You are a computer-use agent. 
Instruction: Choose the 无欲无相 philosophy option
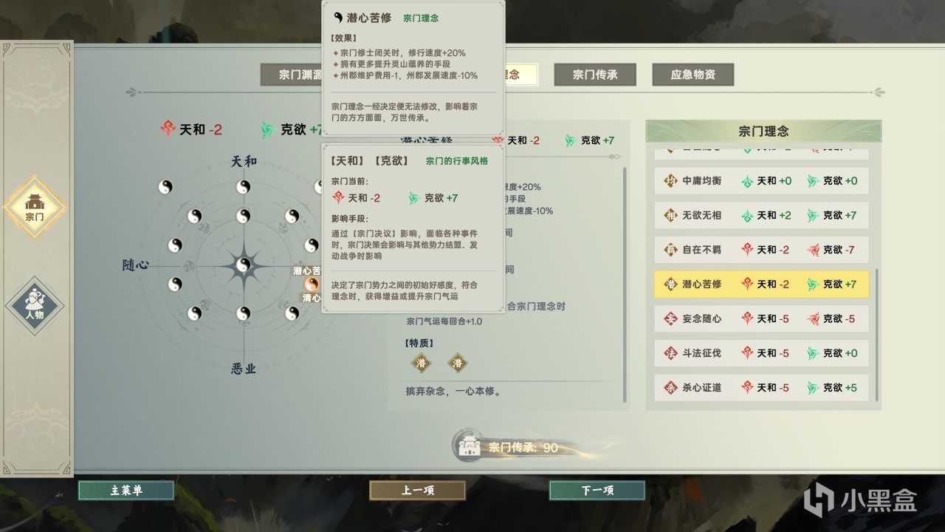(761, 215)
